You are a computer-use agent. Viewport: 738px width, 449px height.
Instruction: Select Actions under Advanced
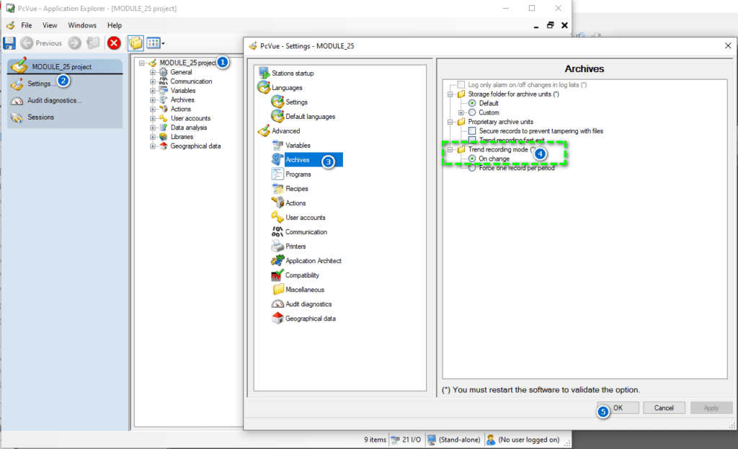[x=295, y=203]
